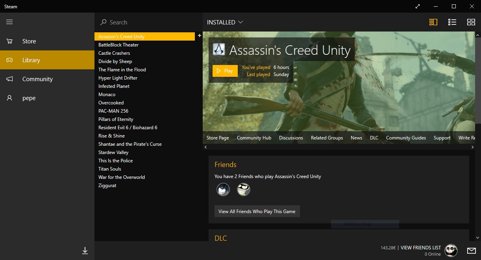
Task: Click View All Friends Who Play This Game
Action: pos(257,211)
